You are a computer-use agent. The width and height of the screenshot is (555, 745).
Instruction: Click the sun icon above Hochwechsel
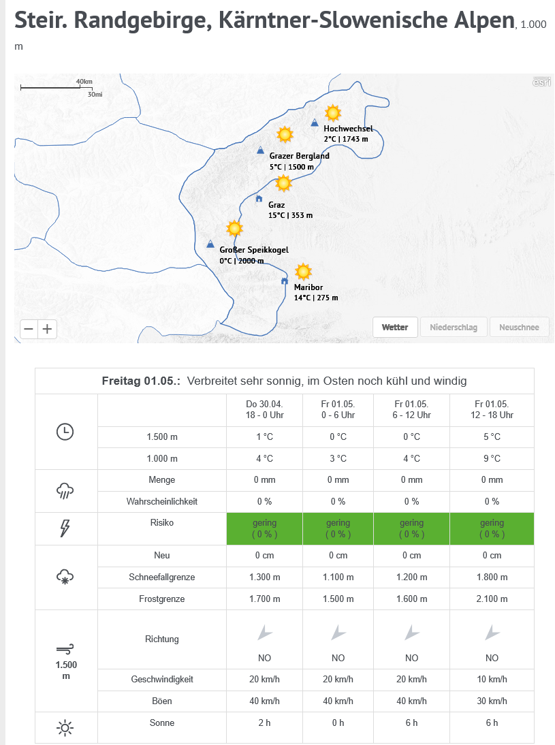[332, 113]
